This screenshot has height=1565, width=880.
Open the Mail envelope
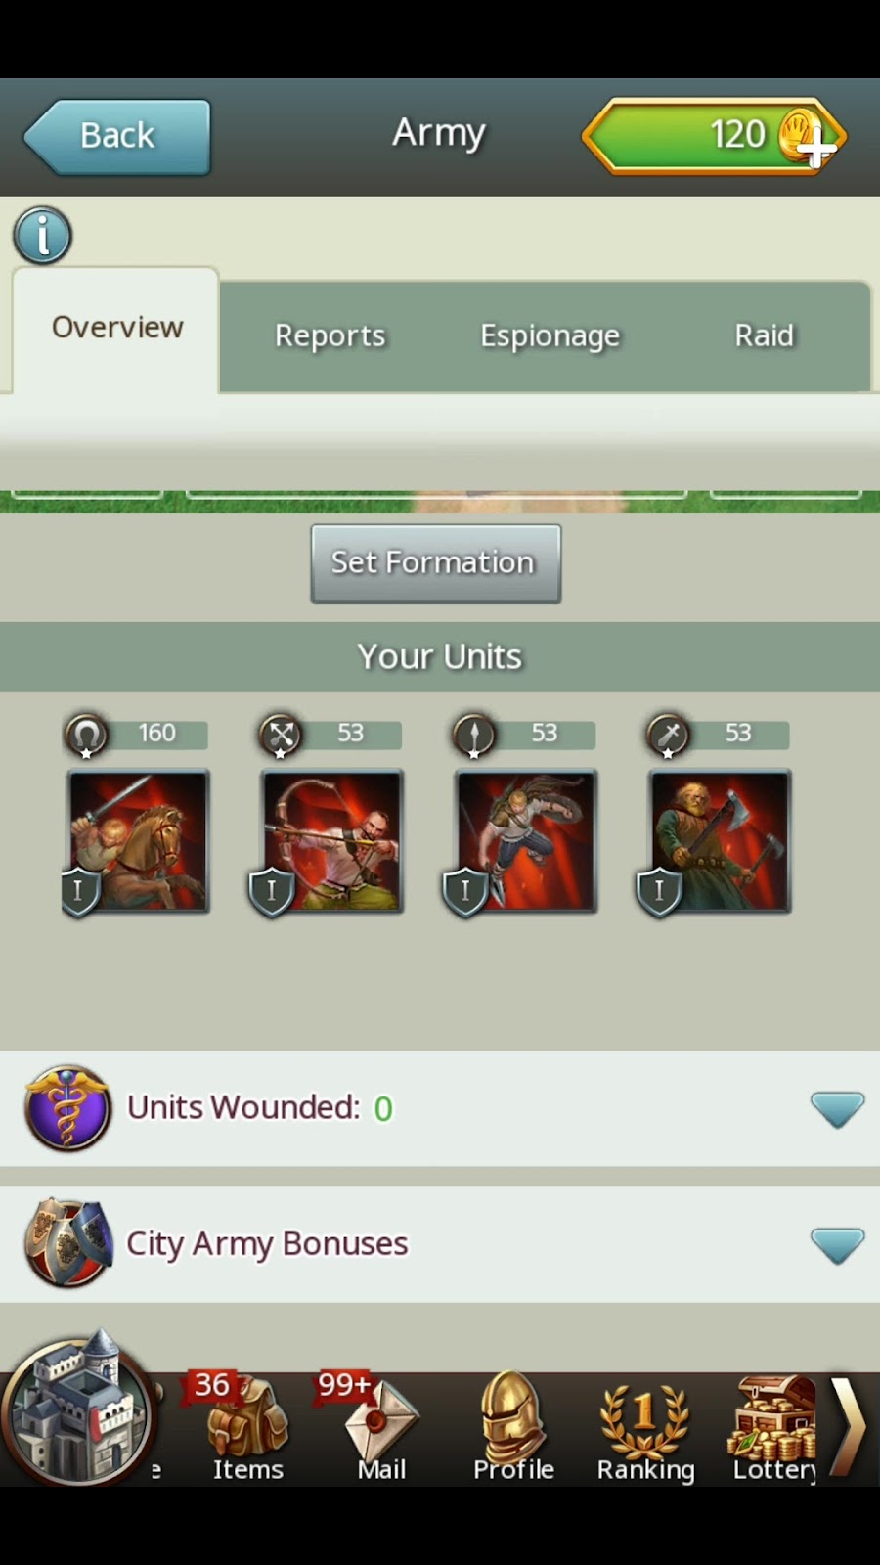coord(380,1428)
